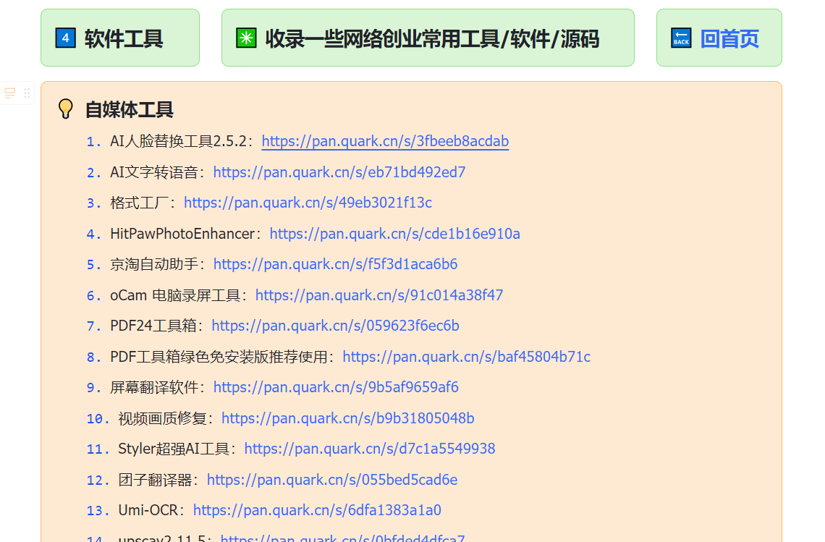Click the lightbulb icon beside 自媒体工具 heading
This screenshot has height=542, width=825.
tap(65, 109)
